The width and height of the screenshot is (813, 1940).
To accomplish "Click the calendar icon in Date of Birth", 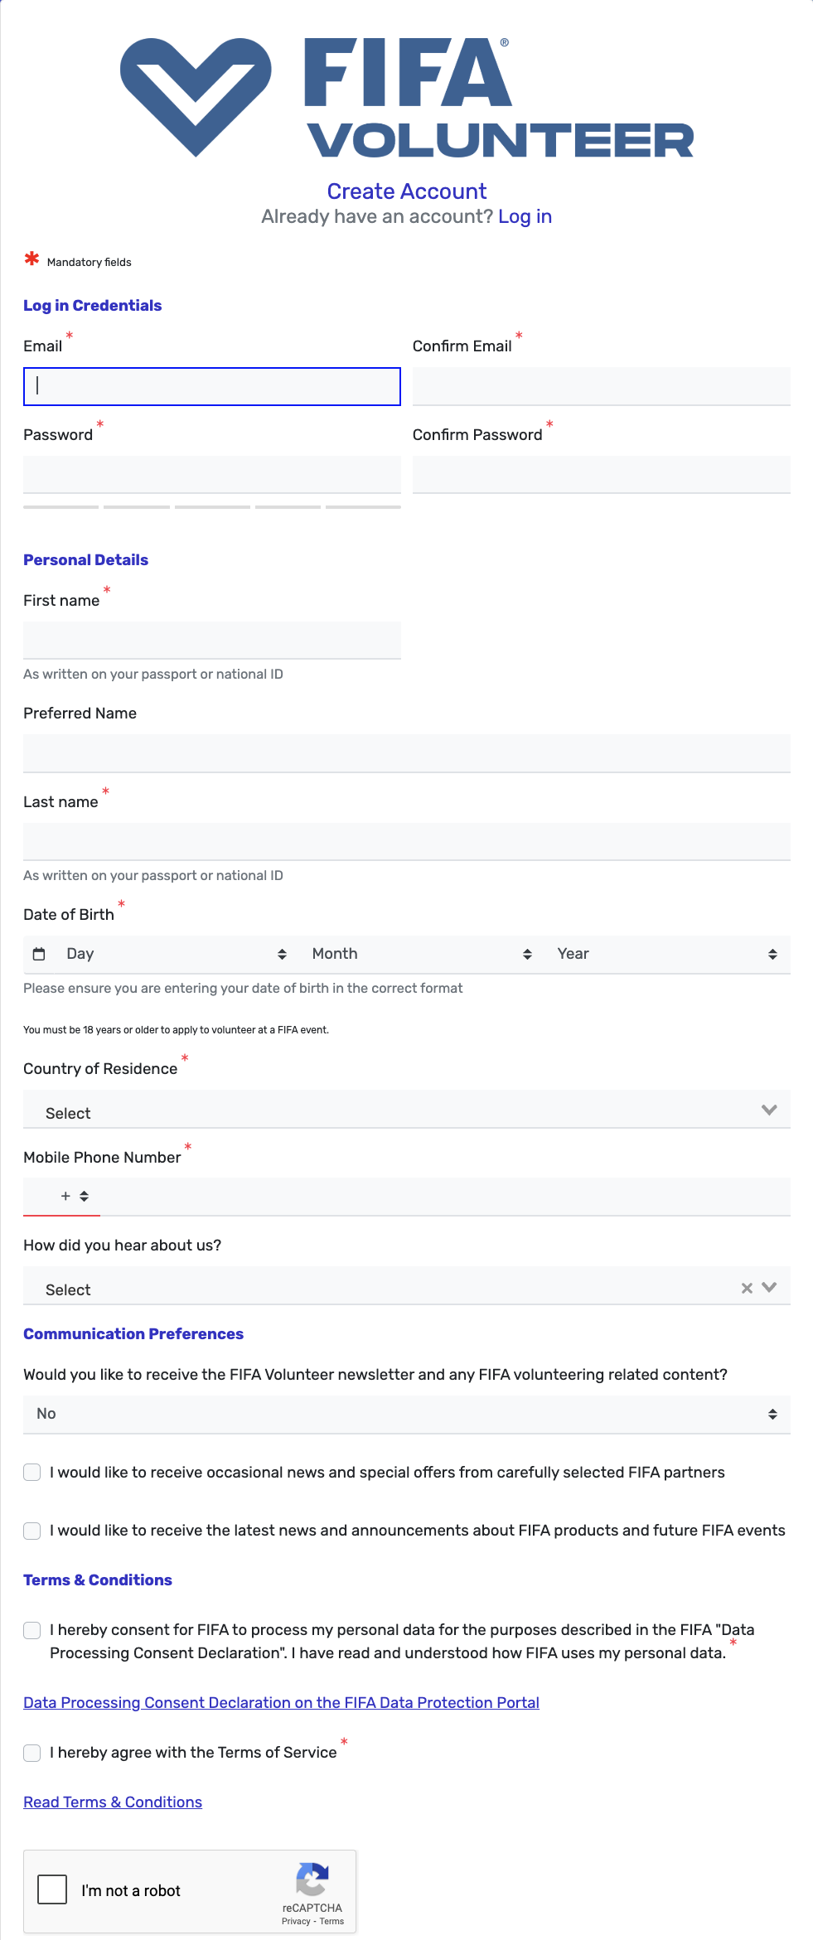I will point(39,954).
